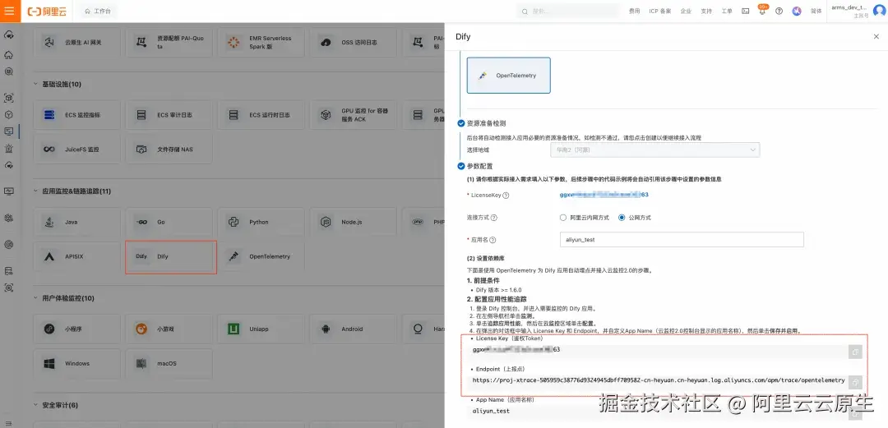
Task: Collapse the 安全审计(6) section
Action: (36, 405)
